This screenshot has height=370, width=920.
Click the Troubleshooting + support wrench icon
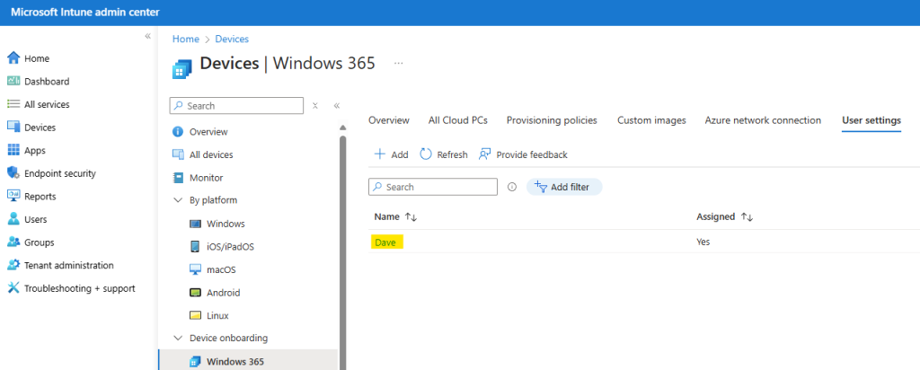(13, 288)
